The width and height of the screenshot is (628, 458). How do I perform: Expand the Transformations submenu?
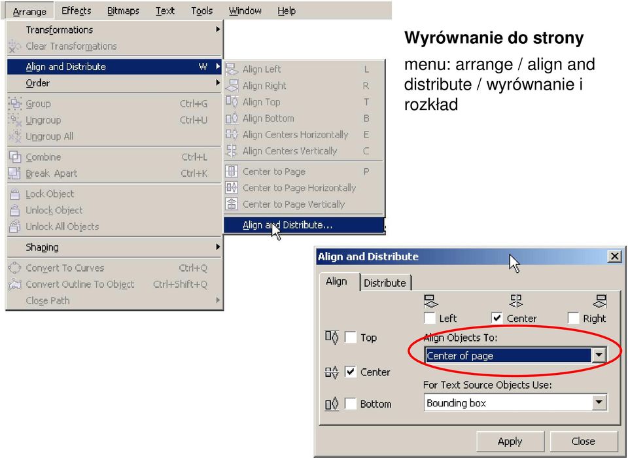pos(114,29)
